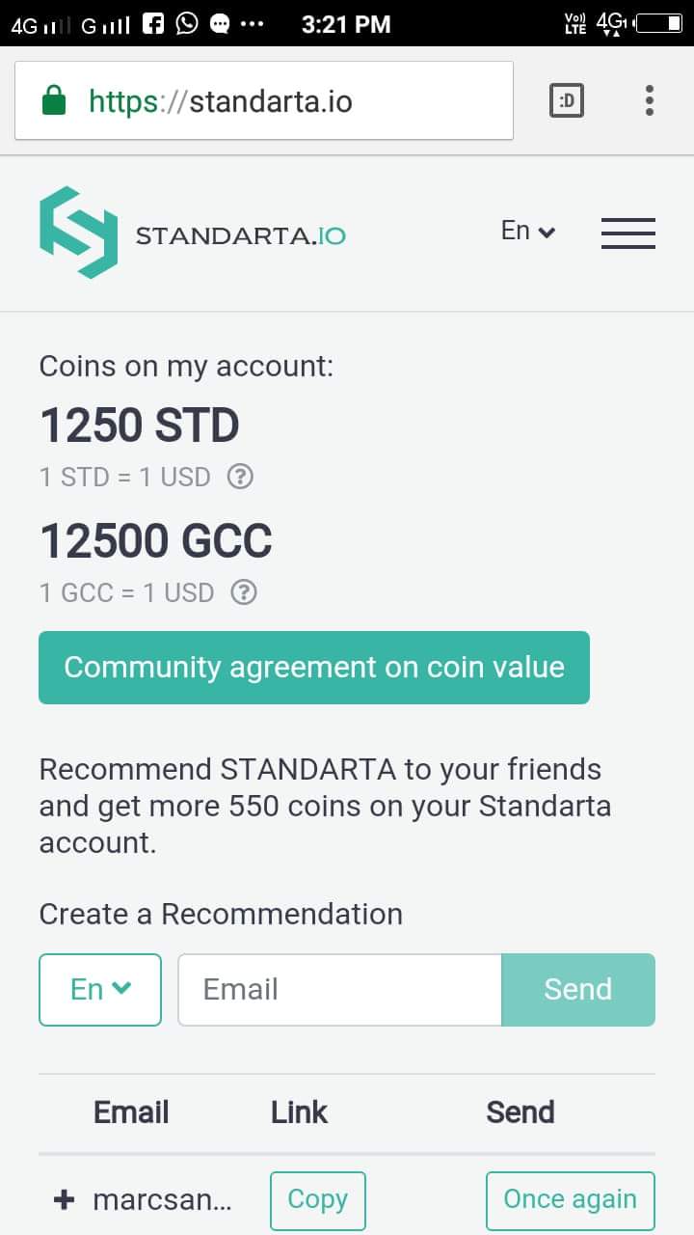Show help for STD exchange rate
This screenshot has width=694, height=1235.
coord(240,477)
